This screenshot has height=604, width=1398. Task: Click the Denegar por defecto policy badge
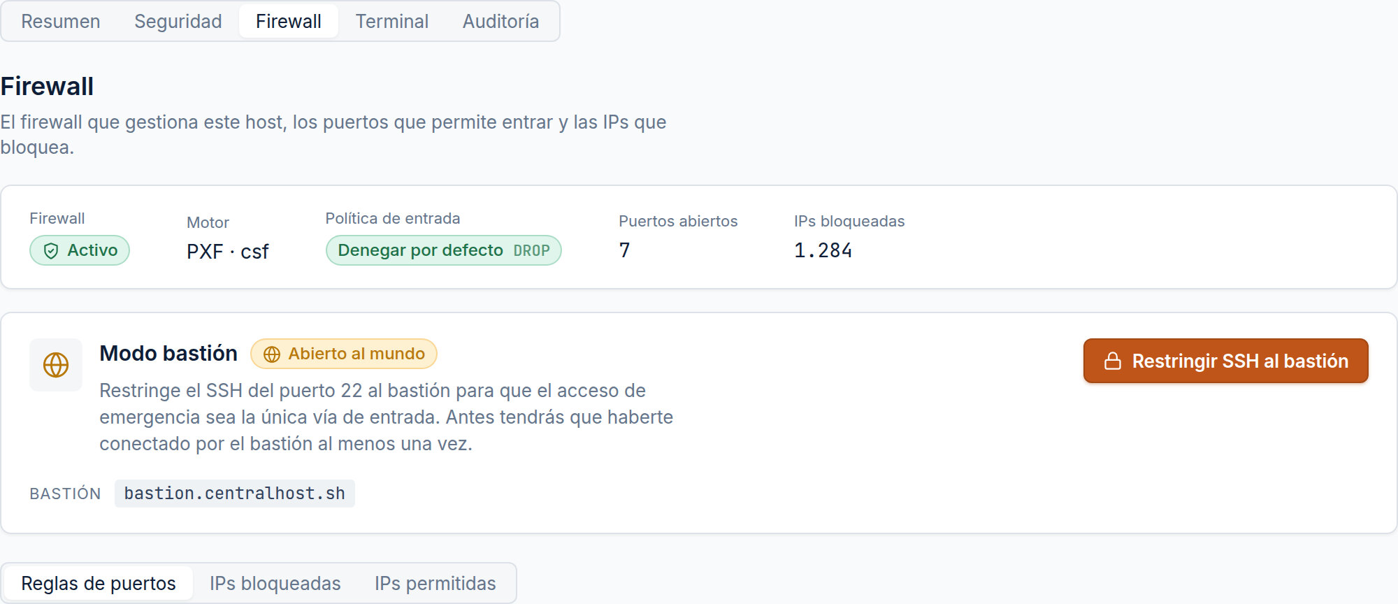(x=444, y=250)
